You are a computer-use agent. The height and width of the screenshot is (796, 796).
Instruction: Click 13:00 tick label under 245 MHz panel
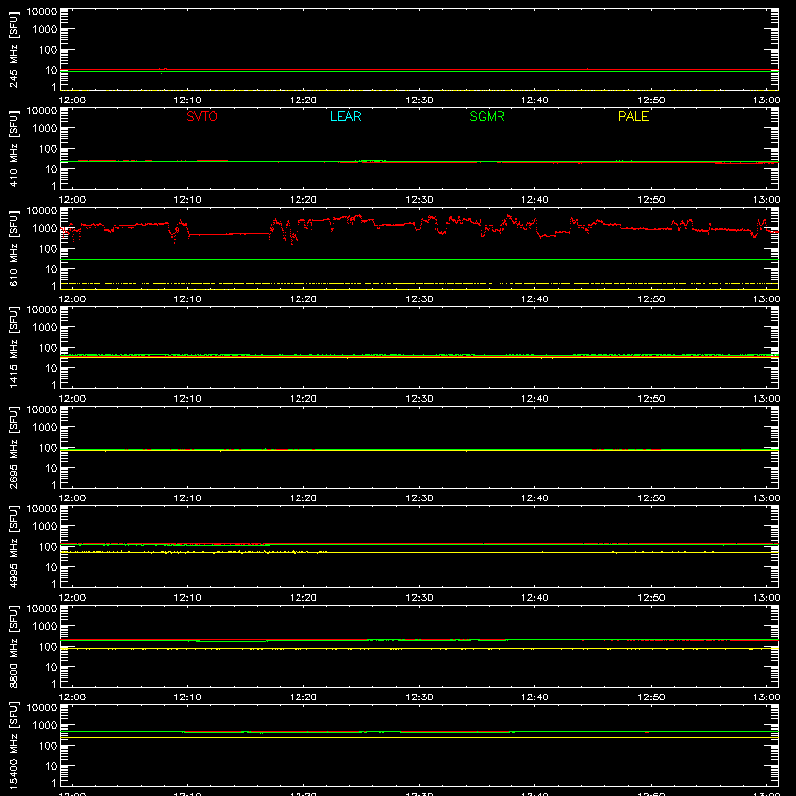click(x=766, y=100)
